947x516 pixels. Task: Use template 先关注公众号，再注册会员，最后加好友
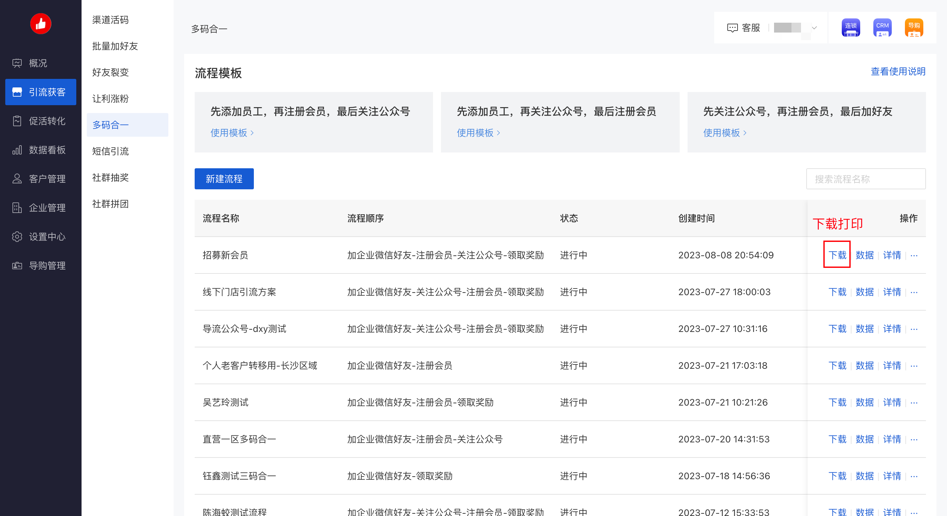pos(725,133)
